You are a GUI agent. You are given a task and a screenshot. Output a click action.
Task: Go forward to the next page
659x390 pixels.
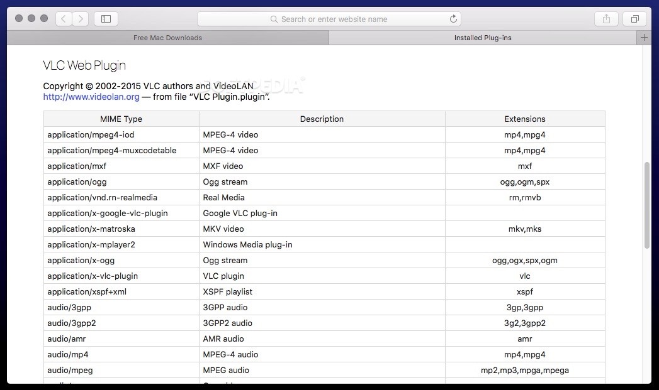pos(80,18)
